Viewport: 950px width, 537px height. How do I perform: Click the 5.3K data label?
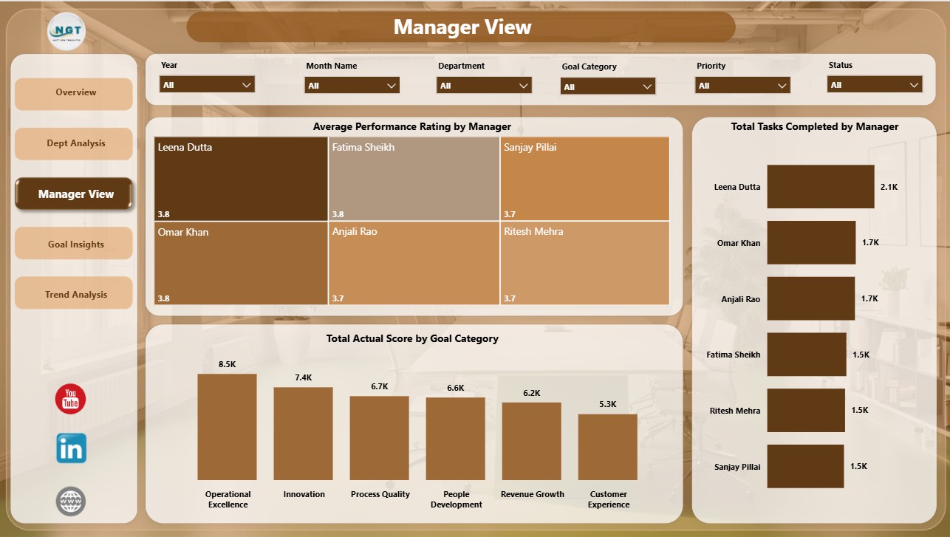click(x=608, y=404)
